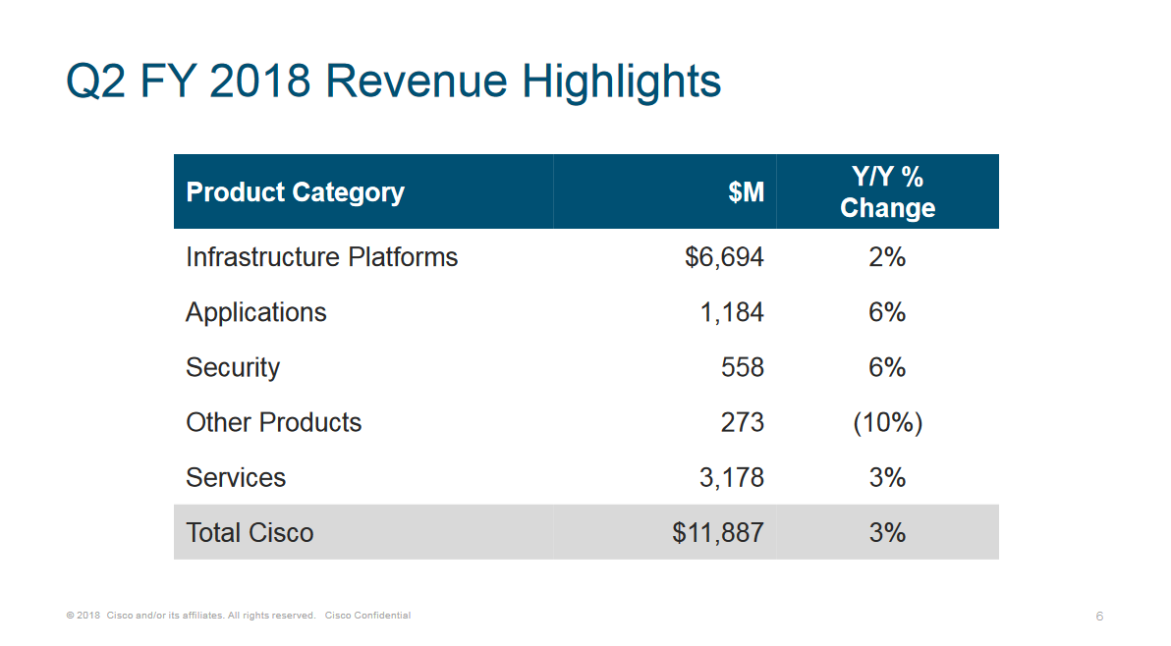The height and width of the screenshot is (646, 1171).
Task: Select the "Y/Y % Change" column header
Action: pos(887,191)
